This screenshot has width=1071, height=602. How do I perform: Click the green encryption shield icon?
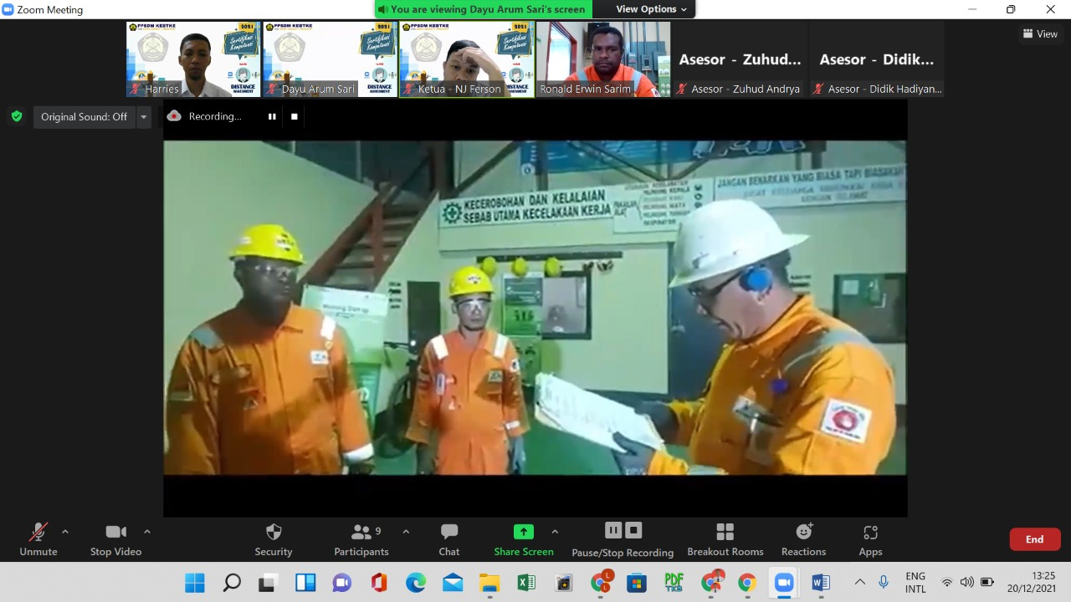[17, 116]
